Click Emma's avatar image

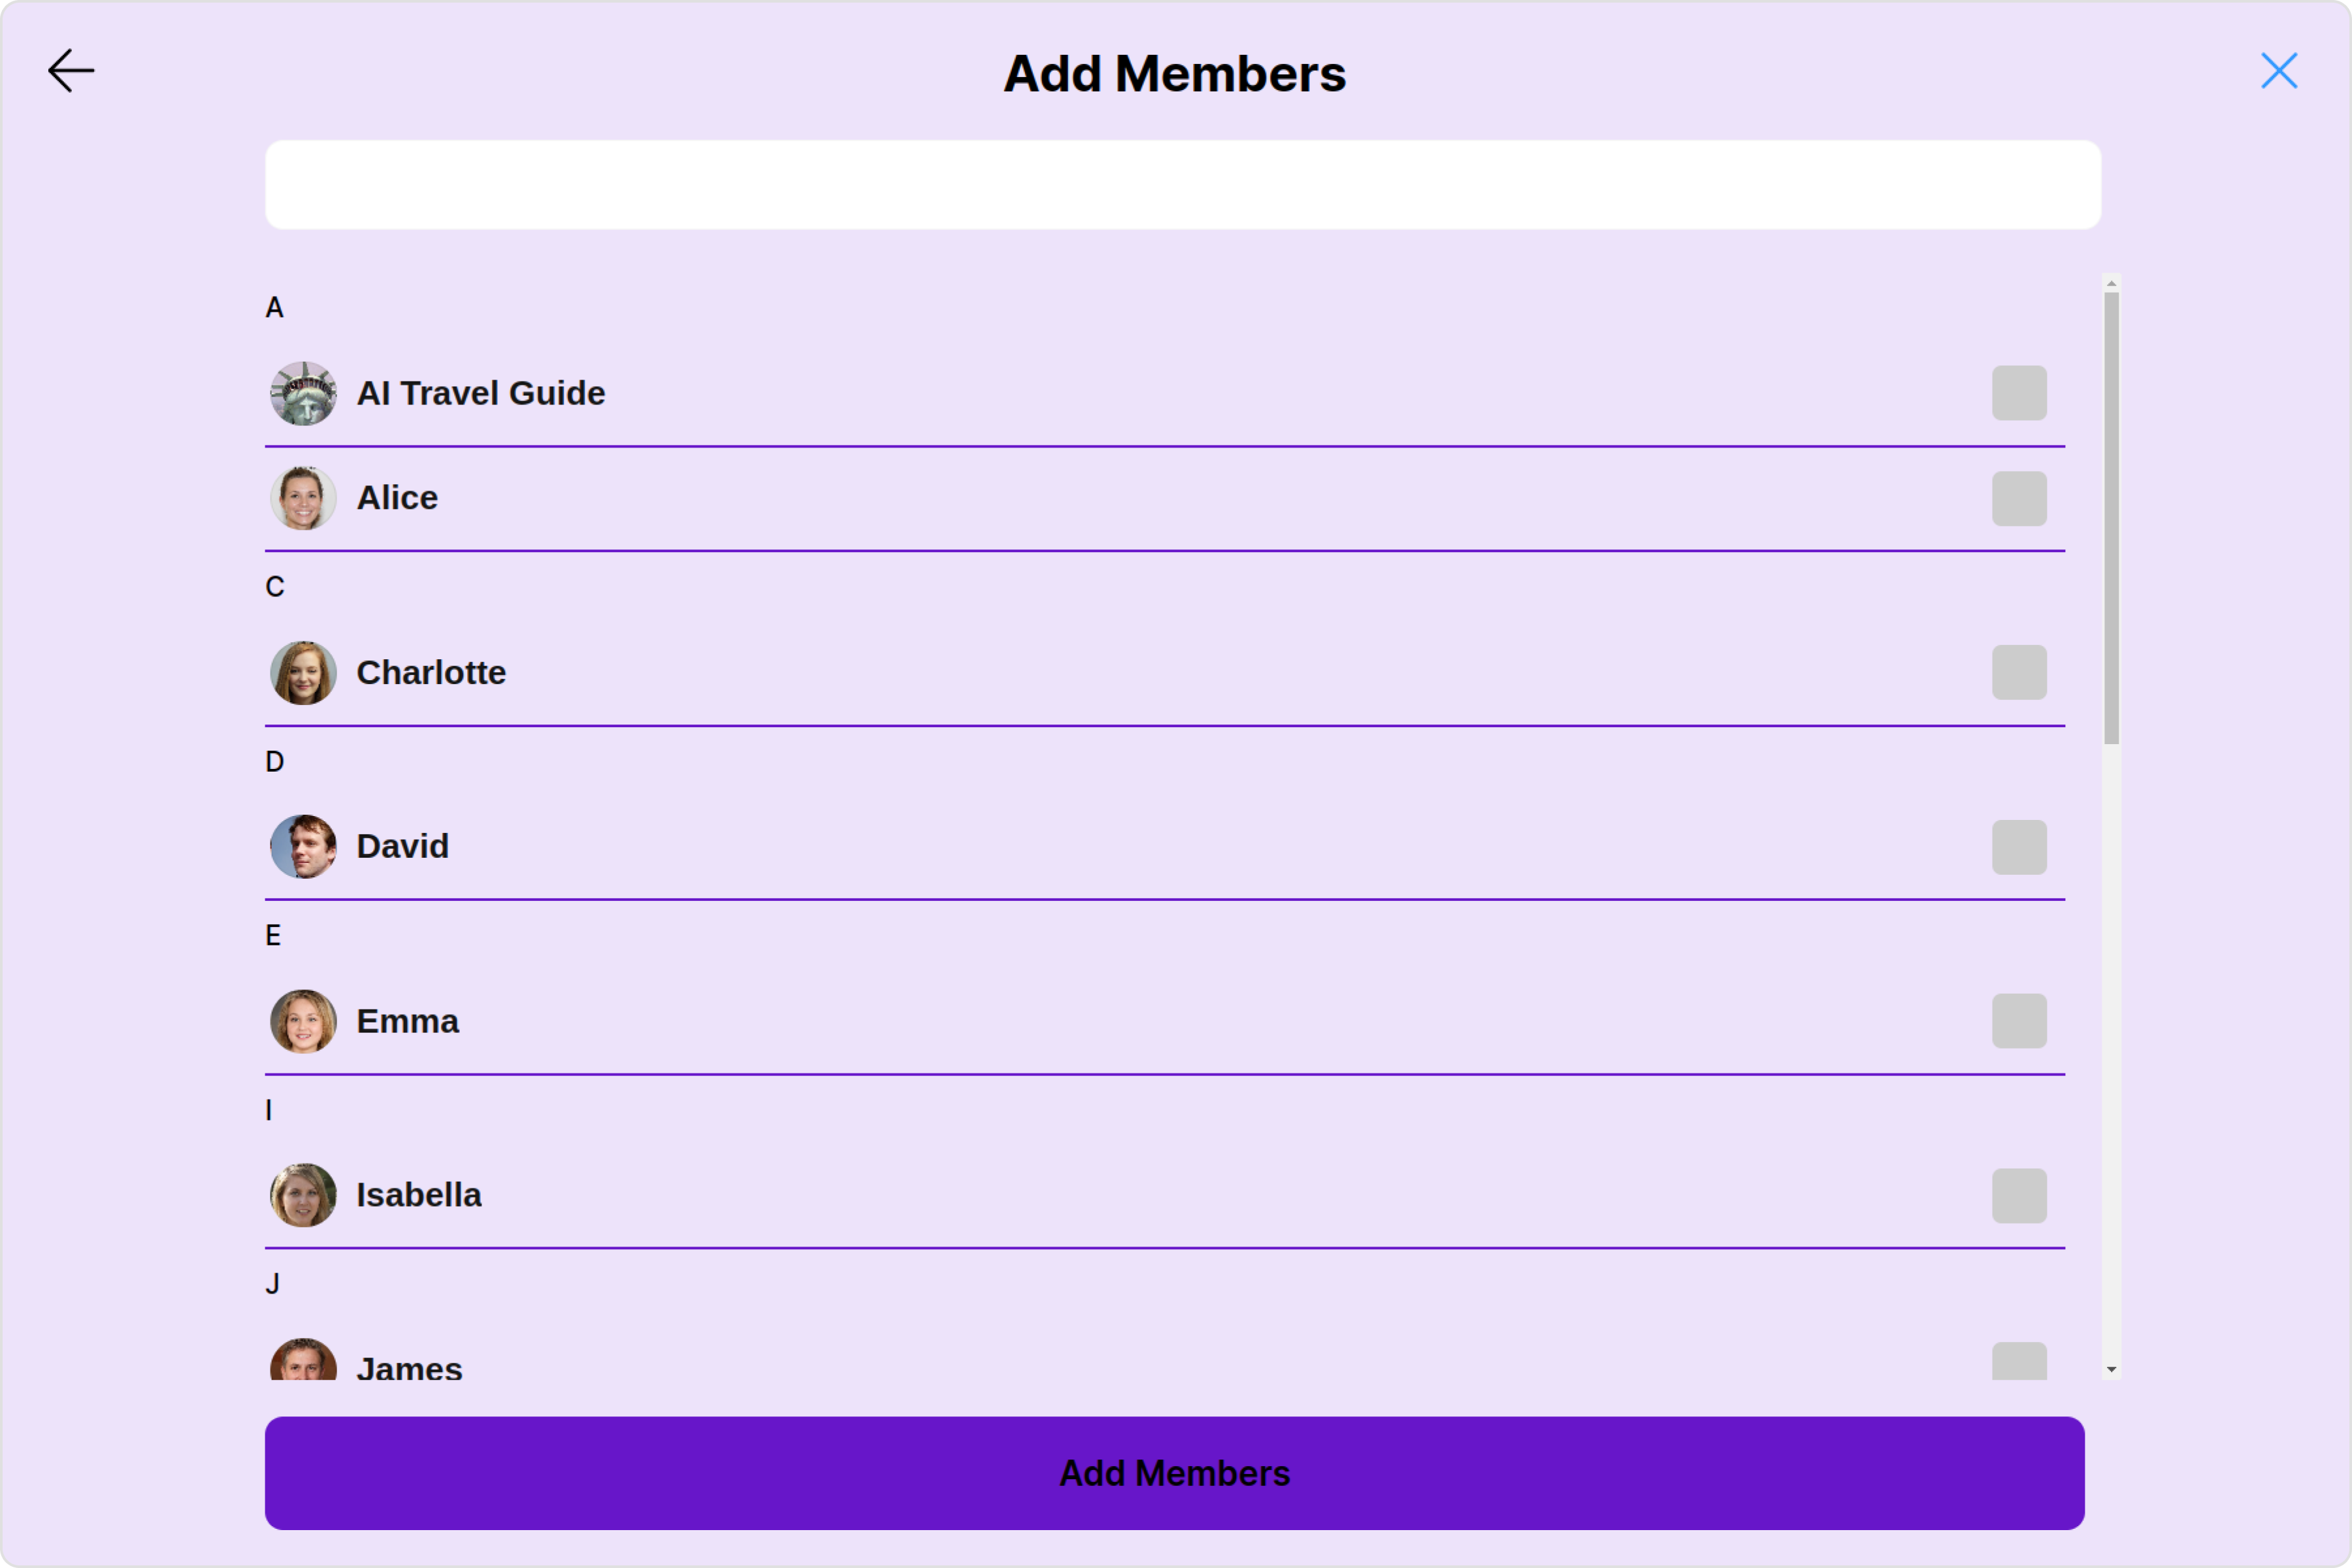coord(303,1021)
